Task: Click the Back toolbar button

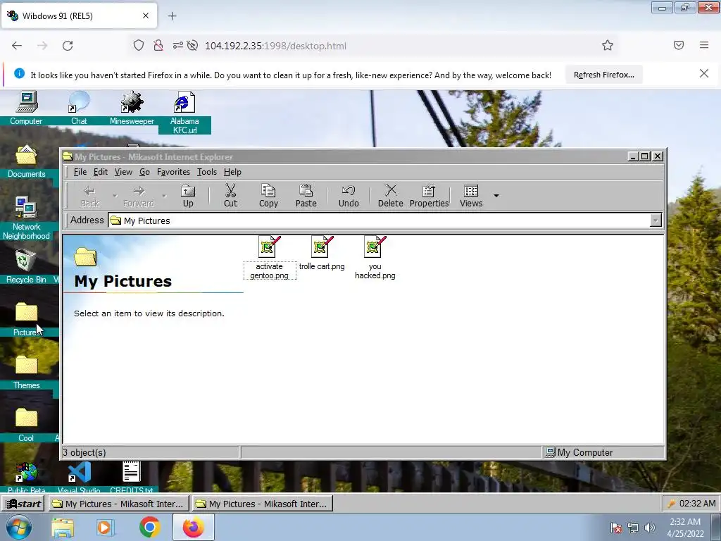Action: 89,196
